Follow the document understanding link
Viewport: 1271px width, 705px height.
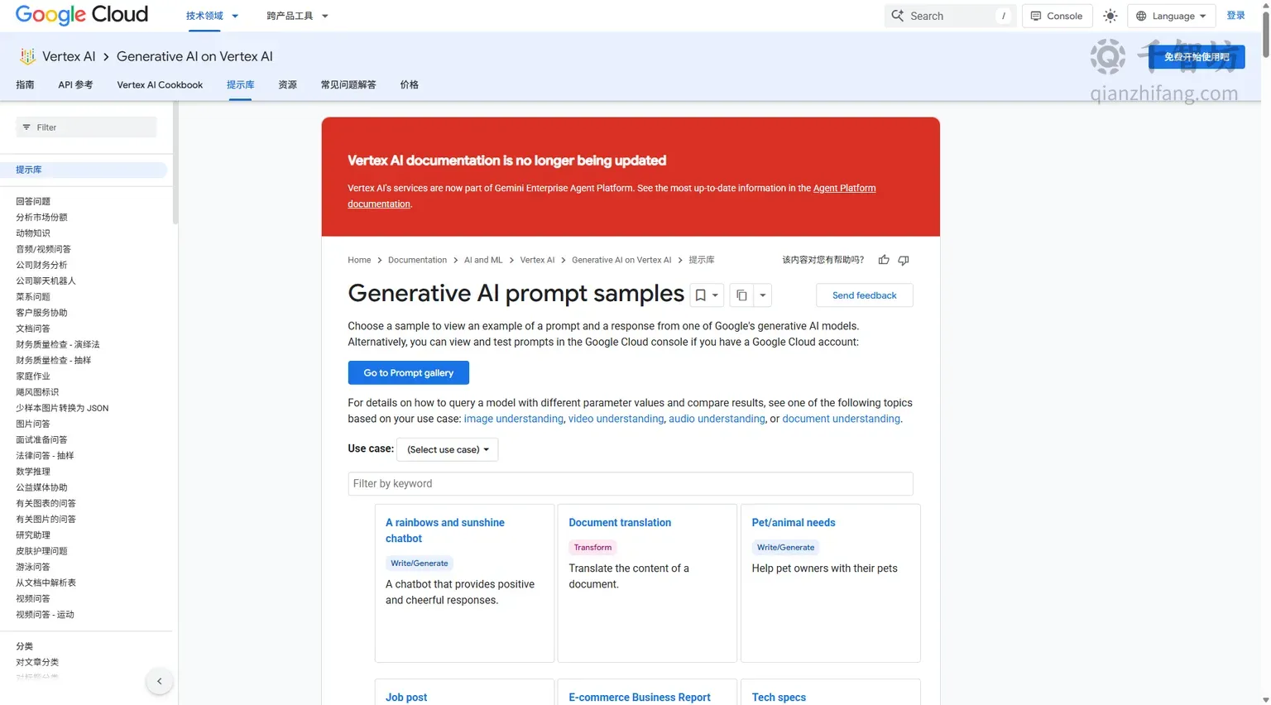click(841, 419)
